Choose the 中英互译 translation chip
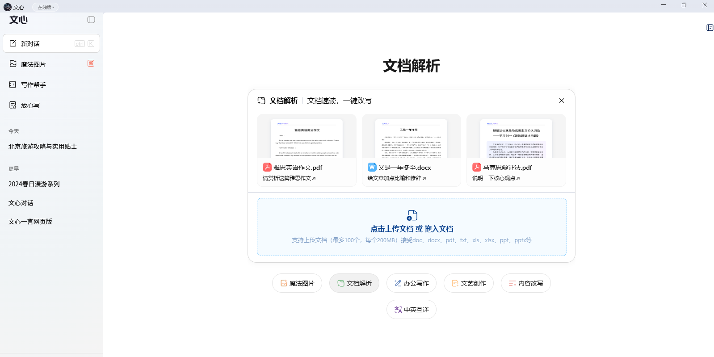The height and width of the screenshot is (357, 714). [x=412, y=310]
